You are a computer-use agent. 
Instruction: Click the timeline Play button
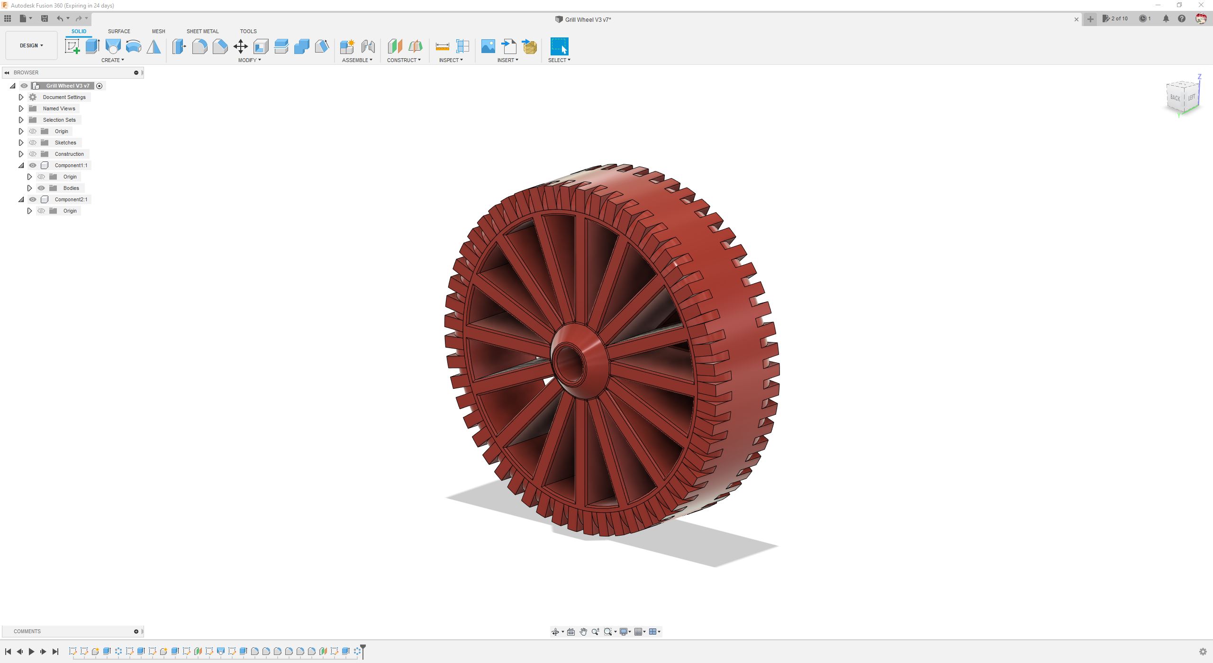coord(31,652)
